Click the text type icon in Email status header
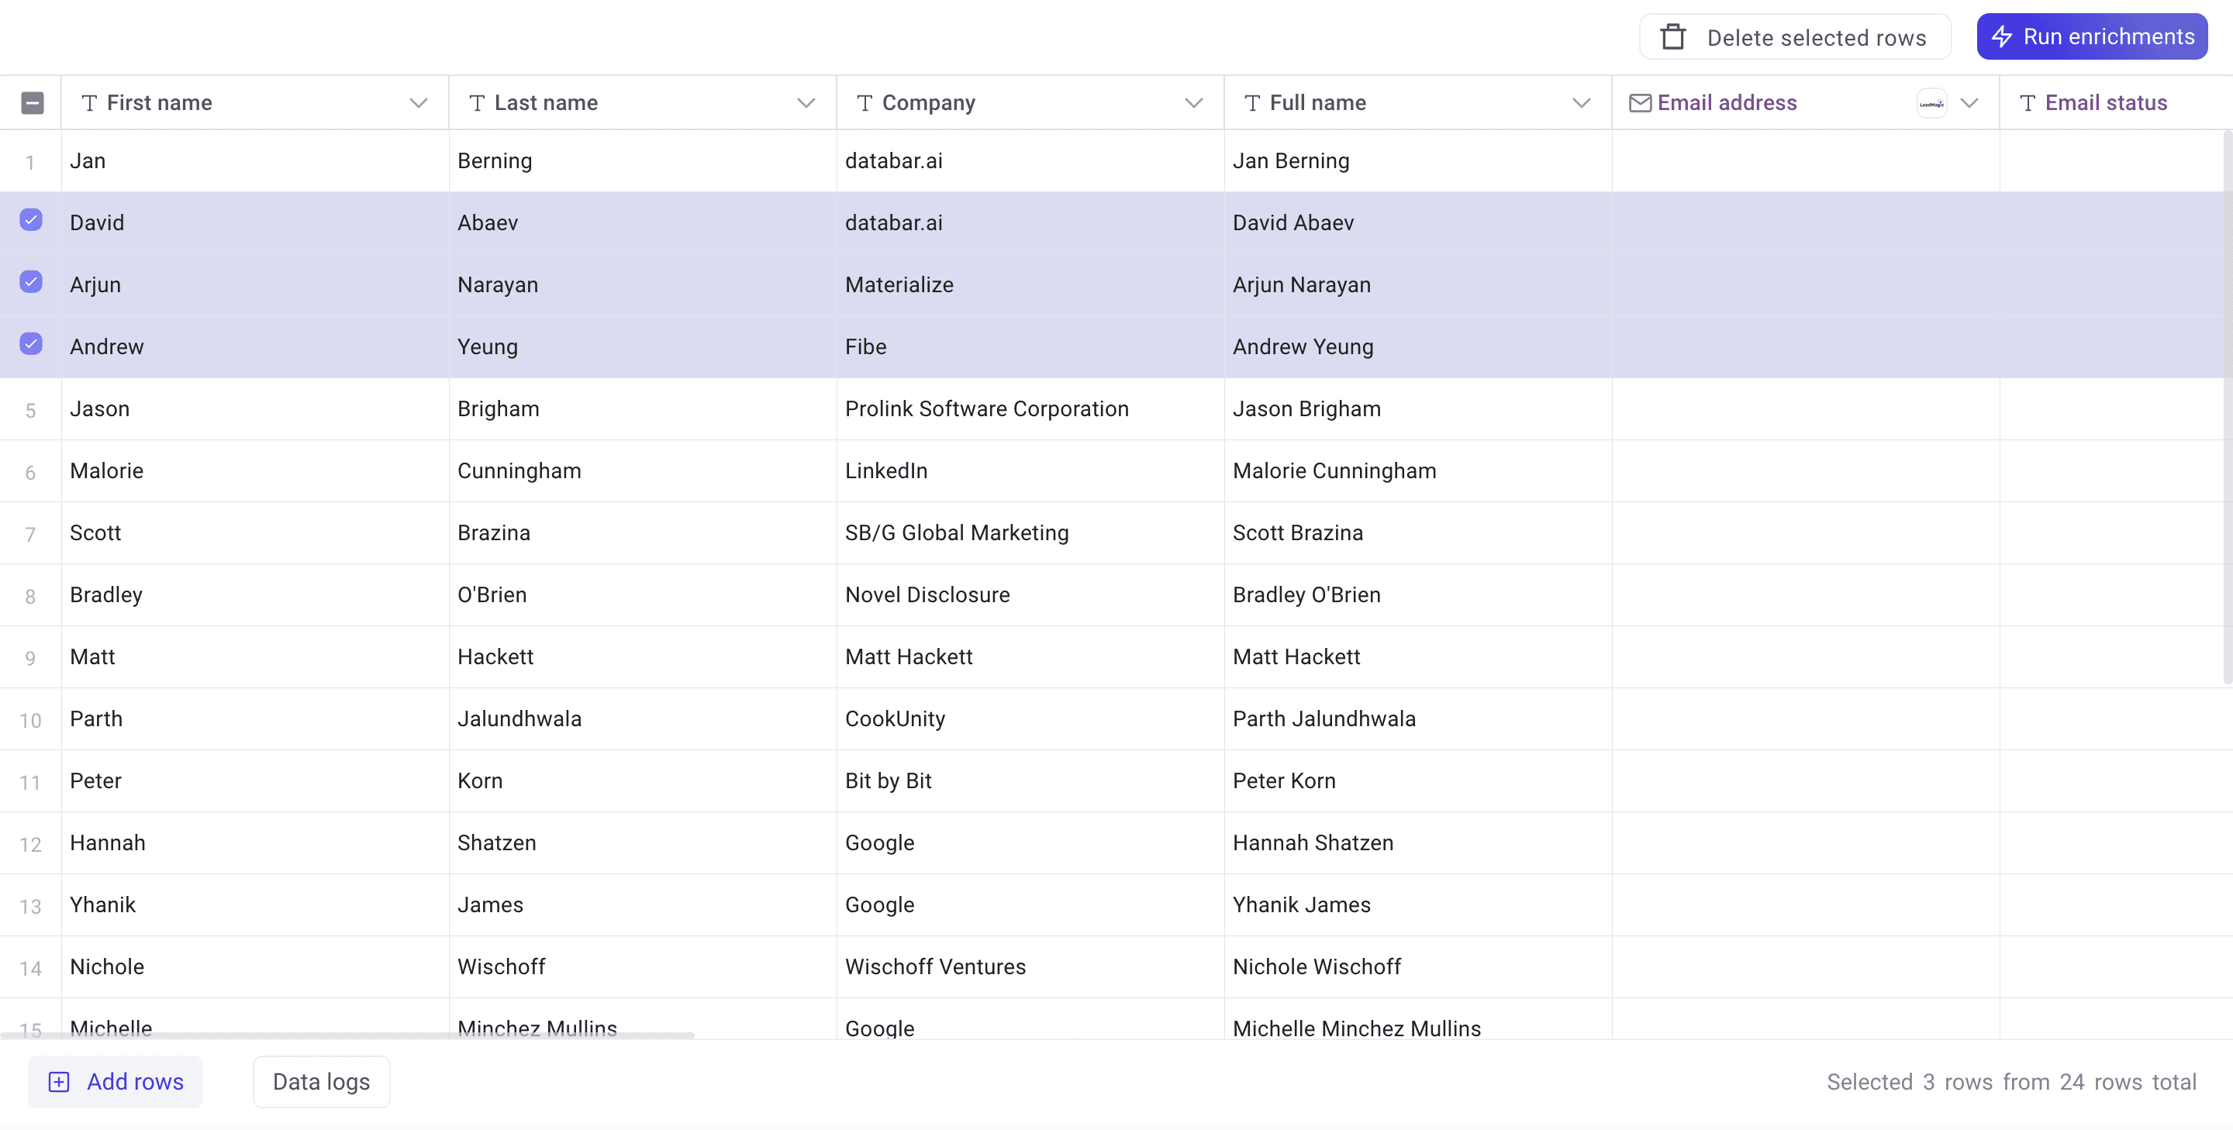This screenshot has width=2233, height=1130. (2028, 102)
